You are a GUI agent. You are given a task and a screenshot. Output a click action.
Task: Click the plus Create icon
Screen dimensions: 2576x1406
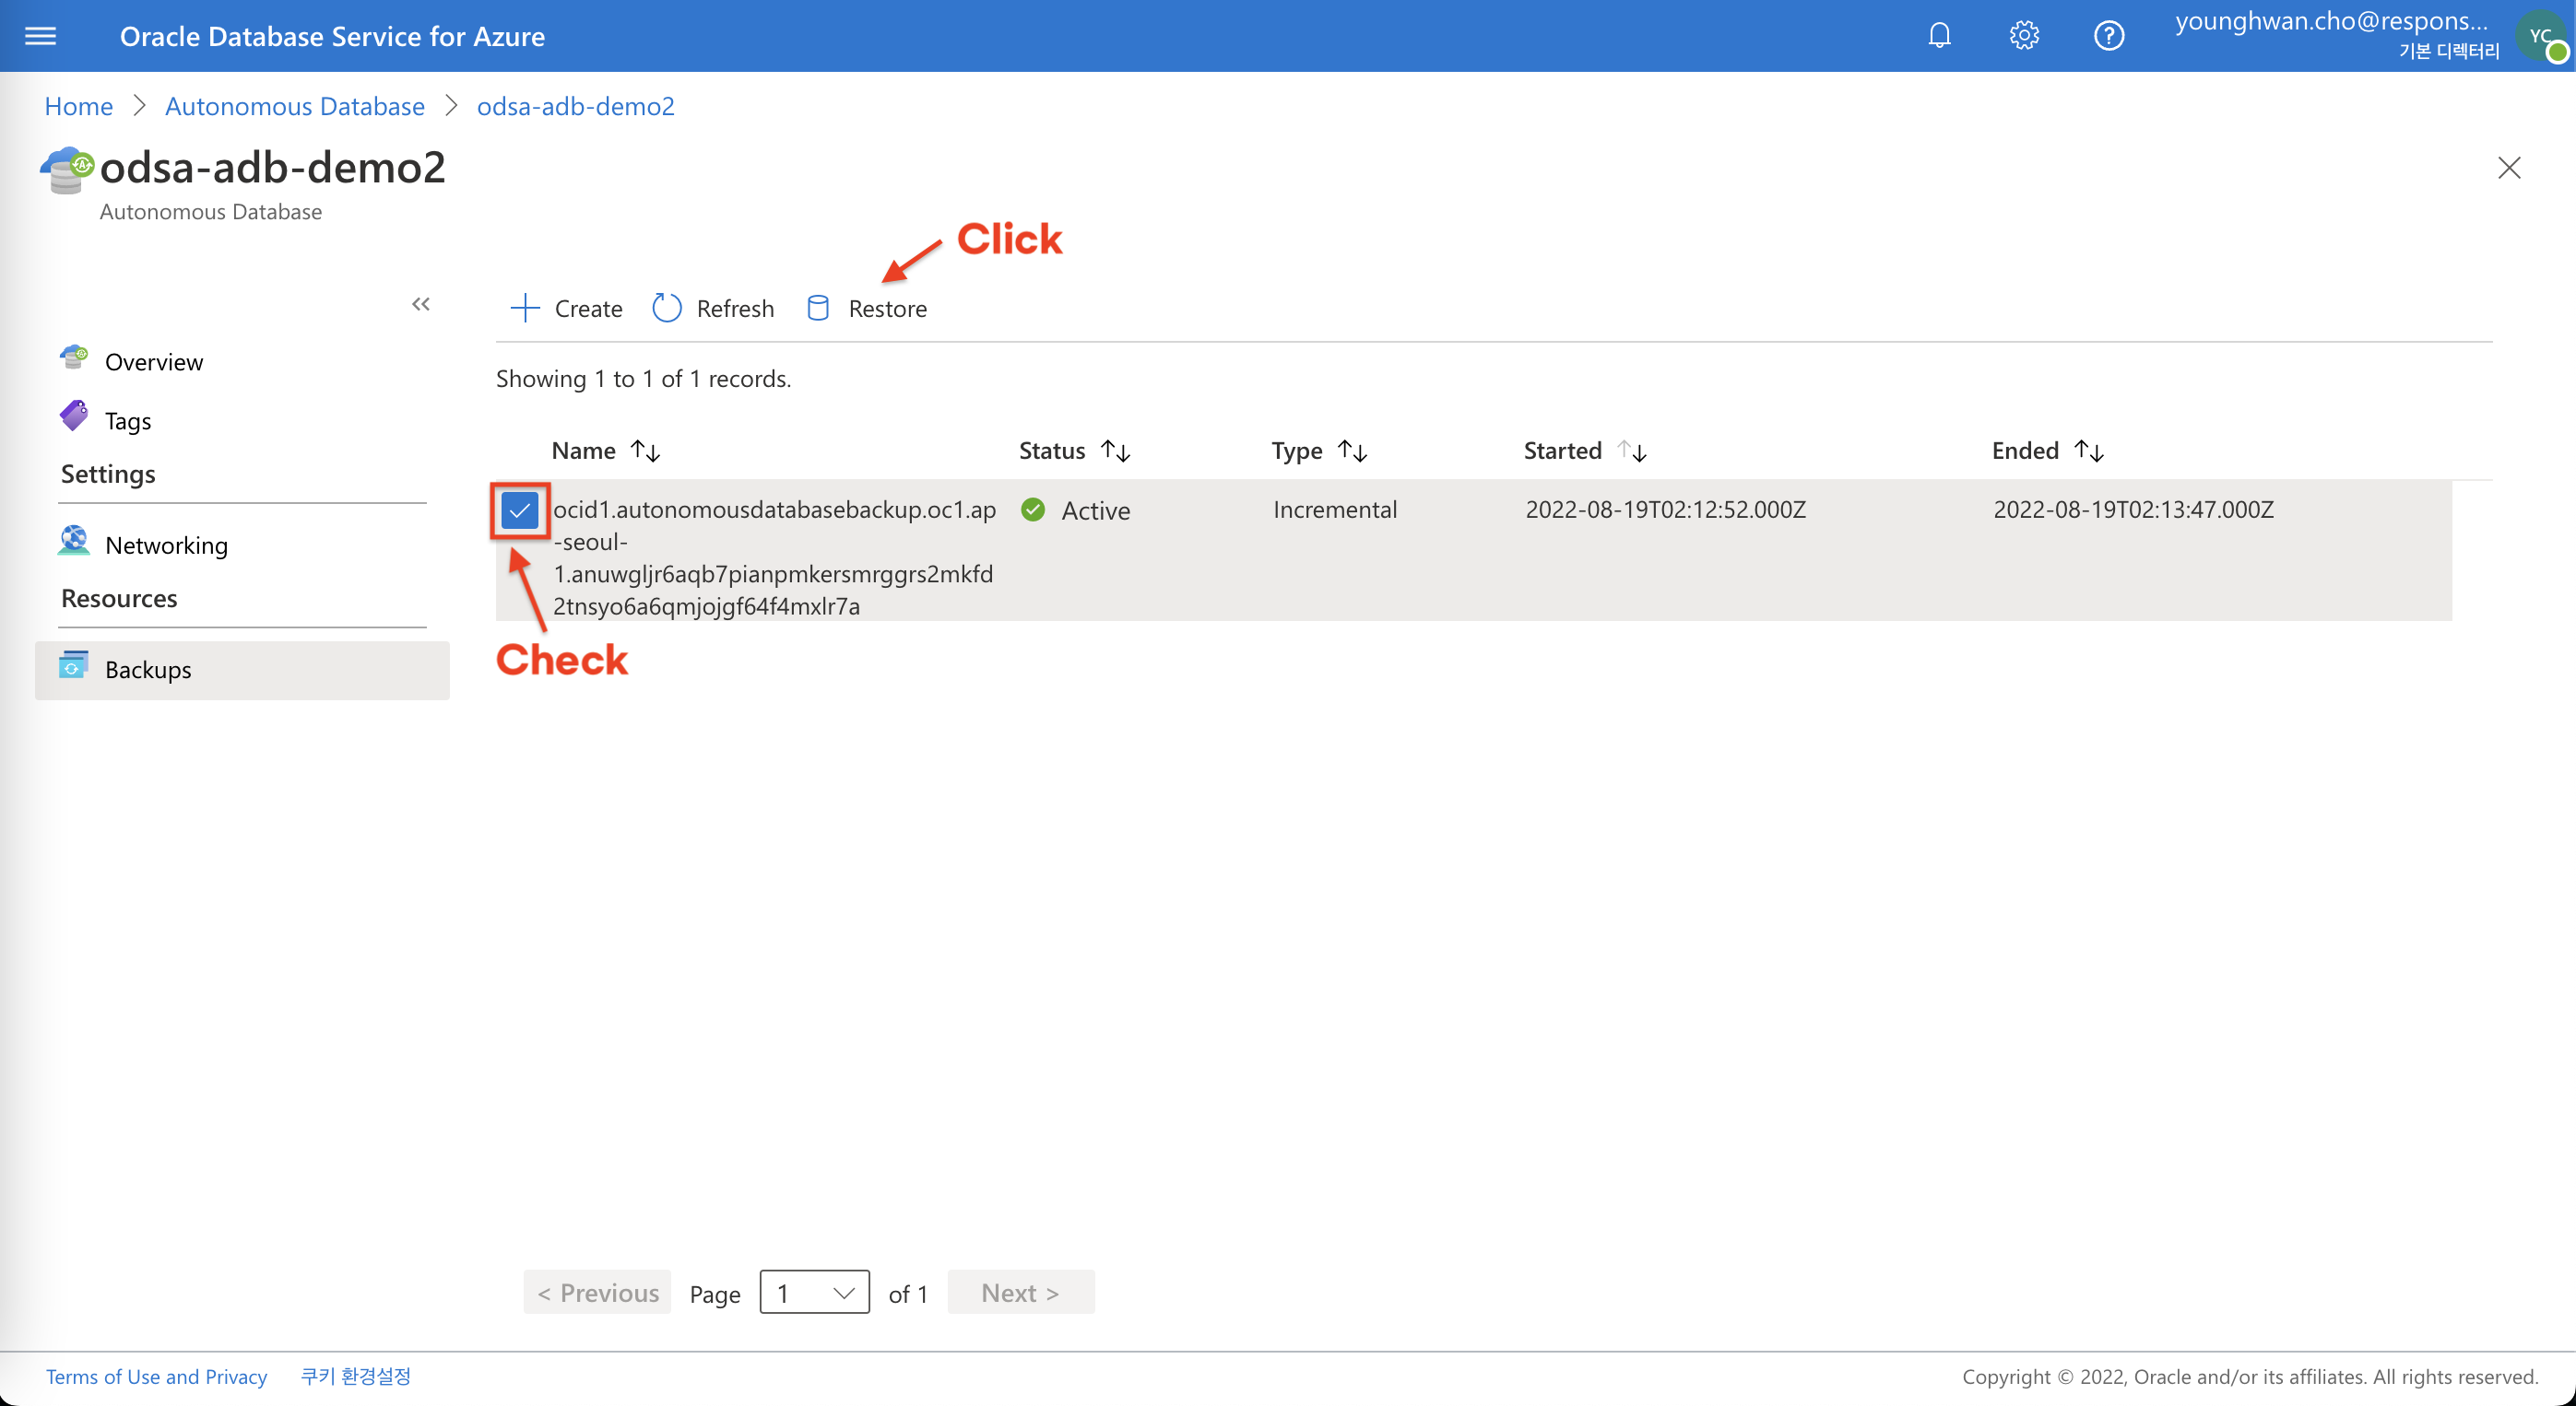(525, 308)
